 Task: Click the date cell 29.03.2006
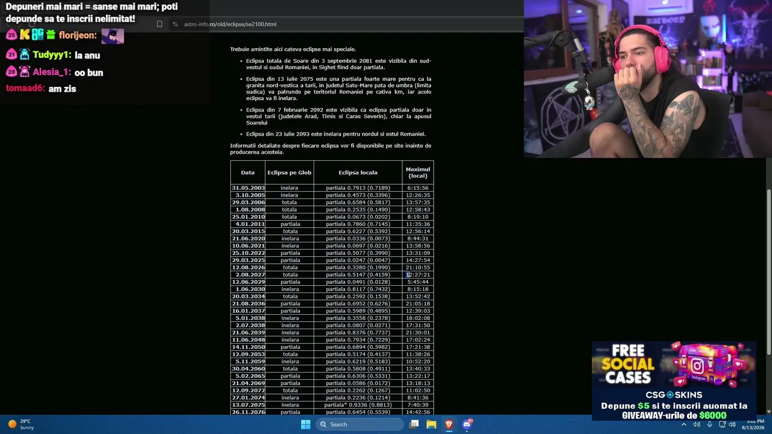coord(248,203)
